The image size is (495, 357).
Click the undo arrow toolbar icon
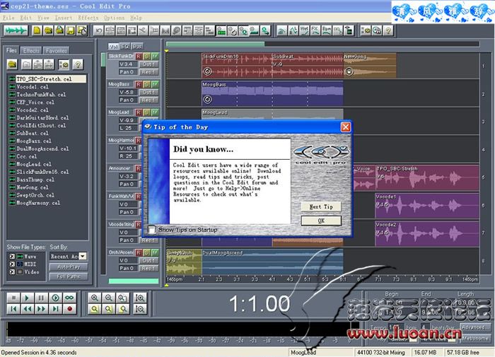pyautogui.click(x=99, y=30)
